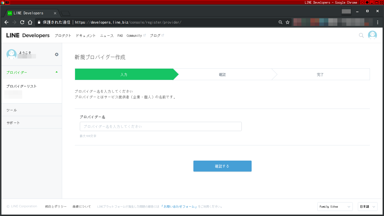Open the 日本語 language selector
The image size is (384, 216).
367,206
